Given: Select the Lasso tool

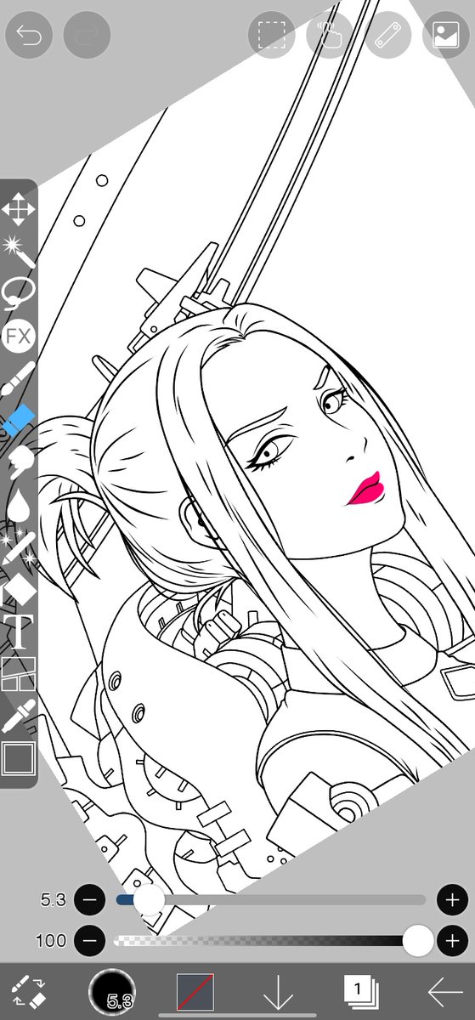Looking at the screenshot, I should 18,293.
